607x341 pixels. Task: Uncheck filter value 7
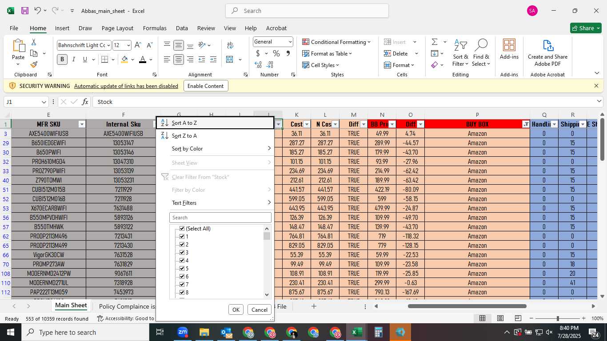[182, 285]
